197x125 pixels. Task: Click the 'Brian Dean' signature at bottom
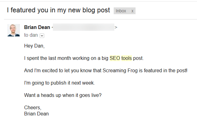(x=36, y=114)
